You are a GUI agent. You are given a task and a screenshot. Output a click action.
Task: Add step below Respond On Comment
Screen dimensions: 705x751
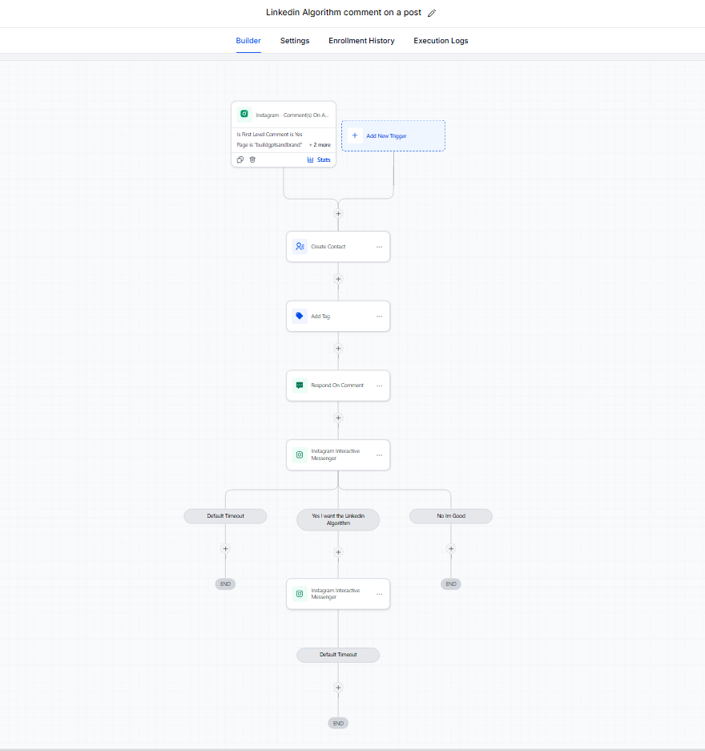tap(338, 418)
